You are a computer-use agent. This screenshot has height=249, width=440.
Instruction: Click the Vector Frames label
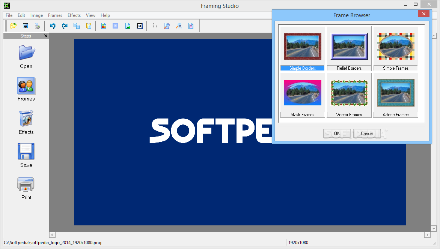click(x=349, y=115)
